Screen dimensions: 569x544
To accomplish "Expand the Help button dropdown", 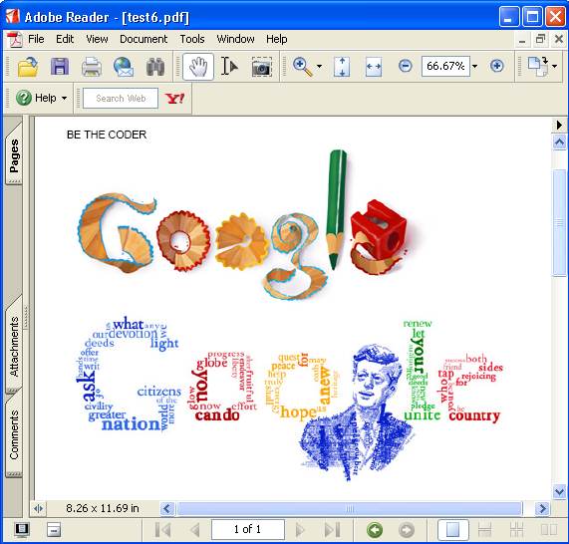I will point(64,98).
